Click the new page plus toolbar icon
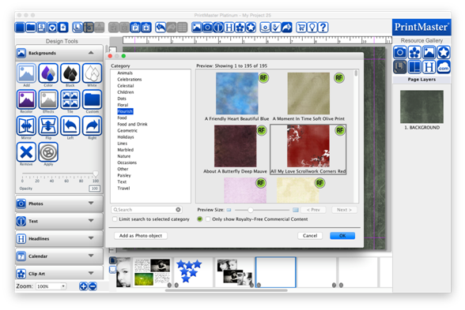465x310 pixels. tap(63, 27)
